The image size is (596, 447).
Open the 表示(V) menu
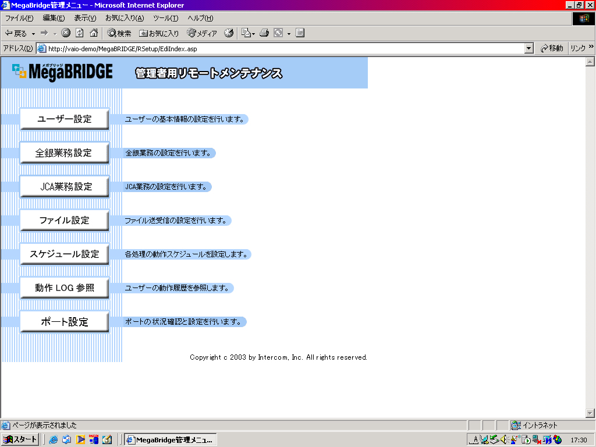coord(85,18)
